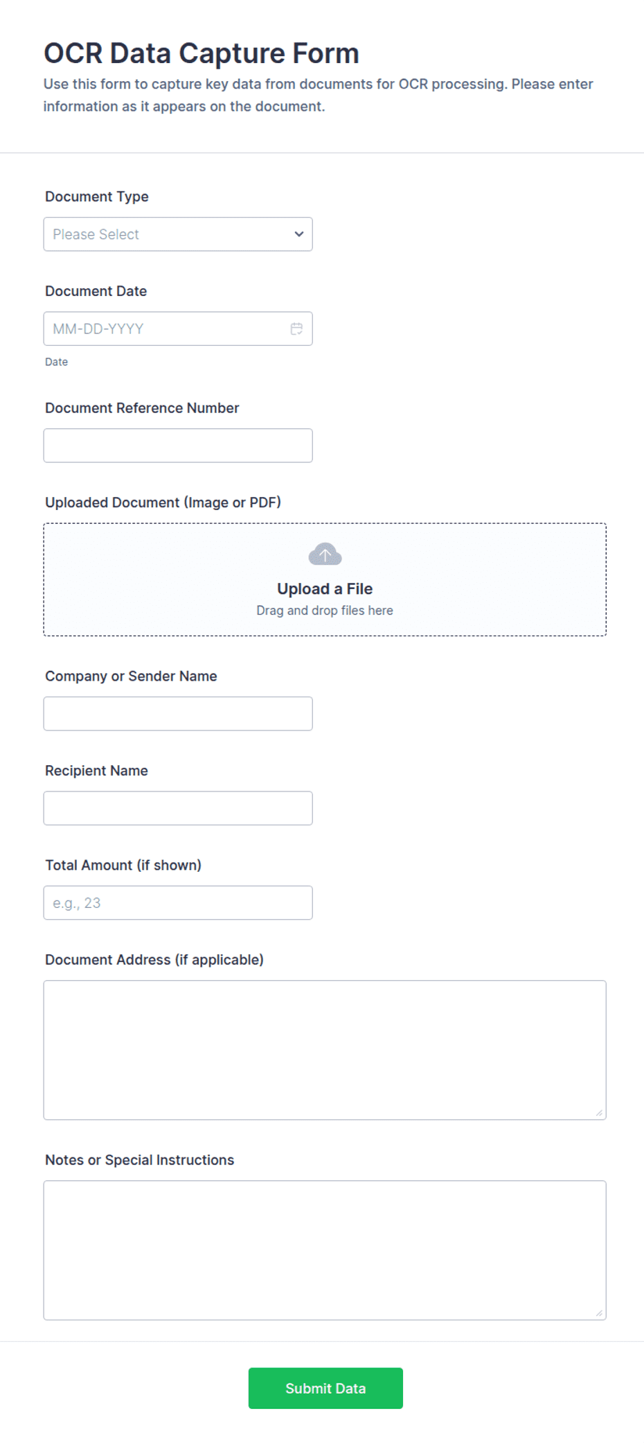644x1443 pixels.
Task: Select the Company or Sender Name field
Action: point(178,714)
